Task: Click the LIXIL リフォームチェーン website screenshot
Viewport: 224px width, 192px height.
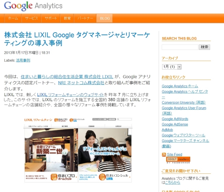Action: tap(78, 150)
